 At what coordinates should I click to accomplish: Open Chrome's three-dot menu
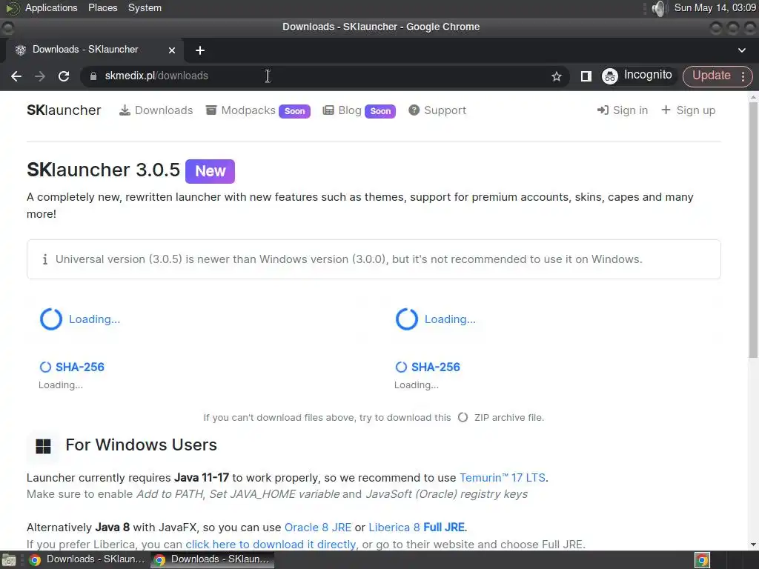743,76
